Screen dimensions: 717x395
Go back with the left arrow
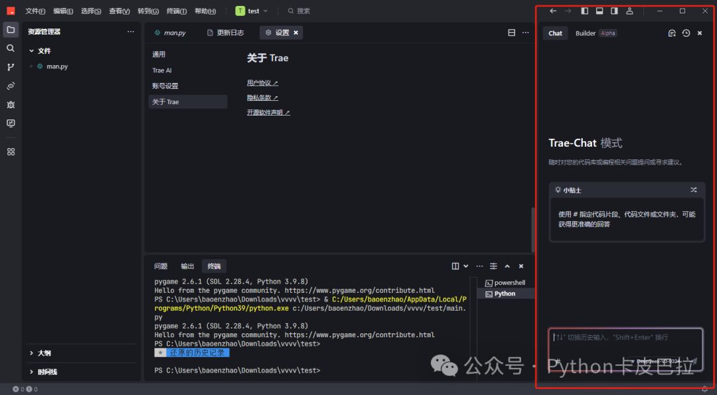[553, 11]
